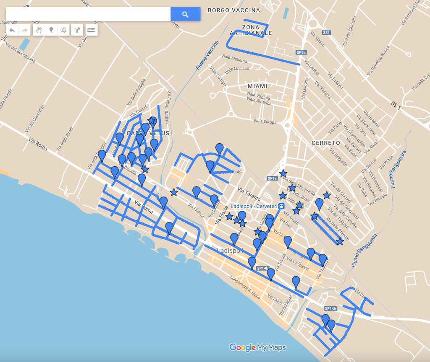430x362 pixels.
Task: Click the Via del Beccaccino label
Action: click(x=20, y=53)
